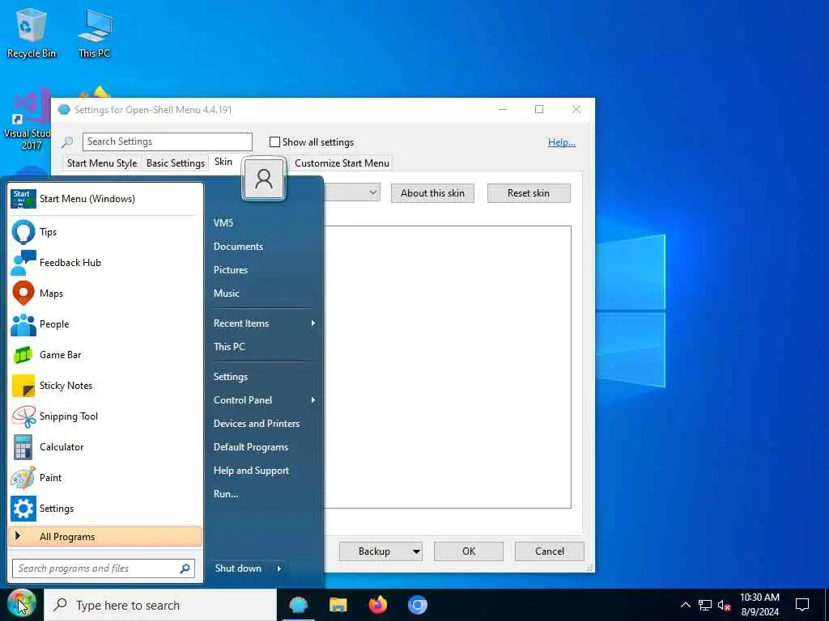Viewport: 829px width, 621px height.
Task: Open Shut down options arrow
Action: (x=279, y=568)
